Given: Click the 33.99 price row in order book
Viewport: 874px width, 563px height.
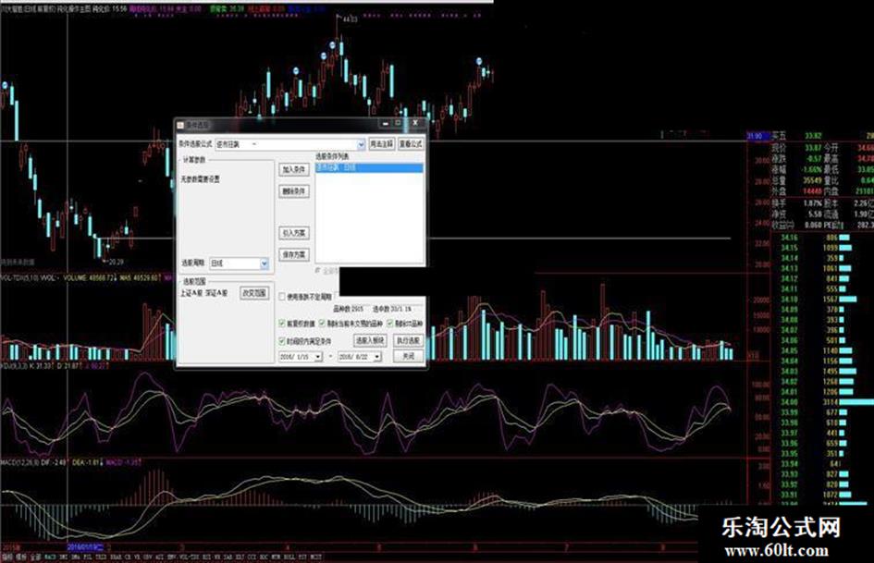Looking at the screenshot, I should [x=820, y=412].
